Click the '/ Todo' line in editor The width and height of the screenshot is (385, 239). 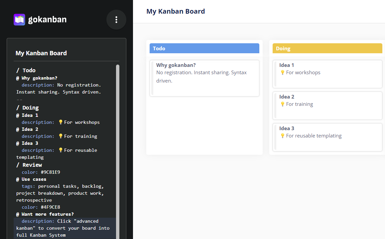click(x=26, y=70)
